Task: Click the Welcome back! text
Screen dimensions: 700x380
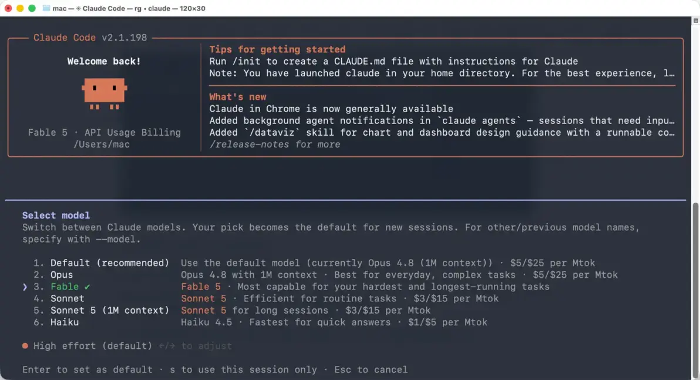Action: click(x=104, y=61)
